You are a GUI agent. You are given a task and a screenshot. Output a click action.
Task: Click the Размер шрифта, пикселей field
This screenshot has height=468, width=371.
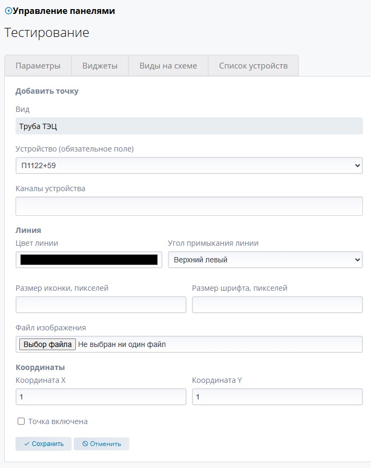pos(277,304)
